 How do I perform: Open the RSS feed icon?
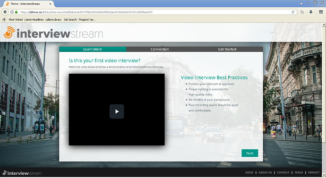[x=302, y=12]
